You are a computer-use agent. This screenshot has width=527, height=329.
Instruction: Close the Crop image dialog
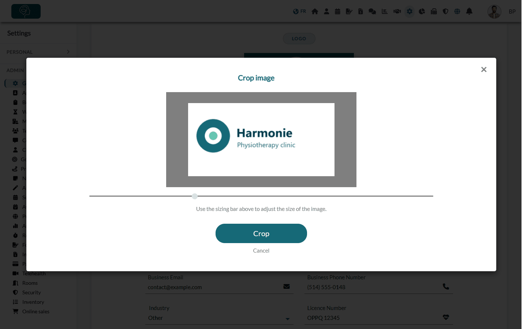(x=484, y=69)
